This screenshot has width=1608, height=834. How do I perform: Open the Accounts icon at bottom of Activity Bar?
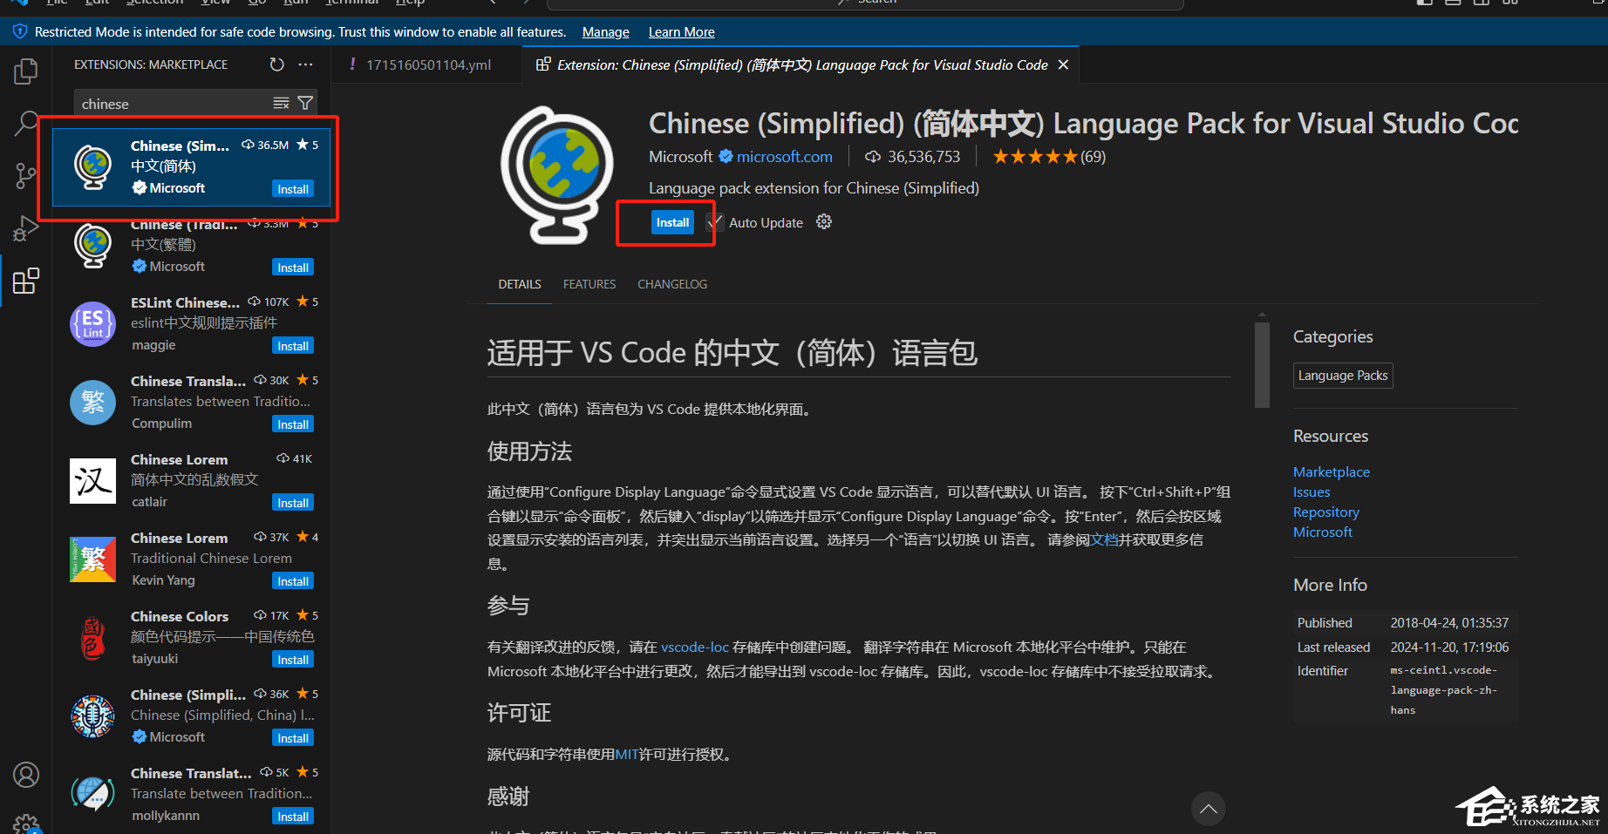[x=26, y=774]
